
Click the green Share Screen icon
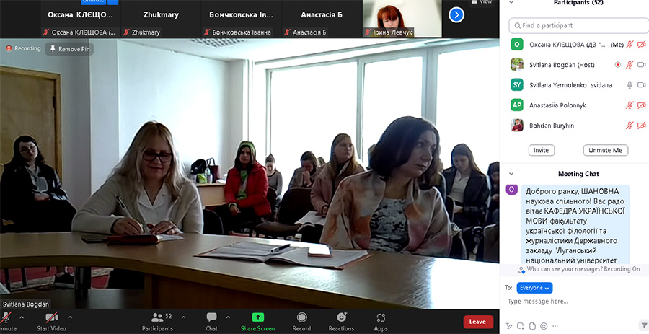click(258, 317)
